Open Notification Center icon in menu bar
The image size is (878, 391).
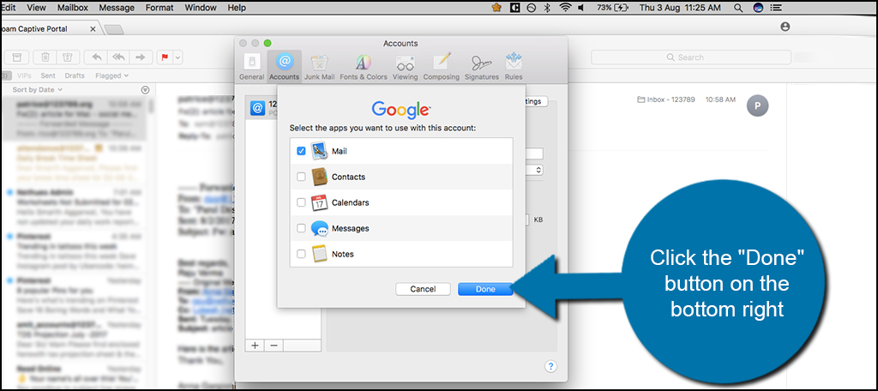click(775, 8)
